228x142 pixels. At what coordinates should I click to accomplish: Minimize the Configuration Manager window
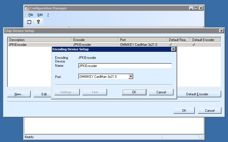(191, 8)
